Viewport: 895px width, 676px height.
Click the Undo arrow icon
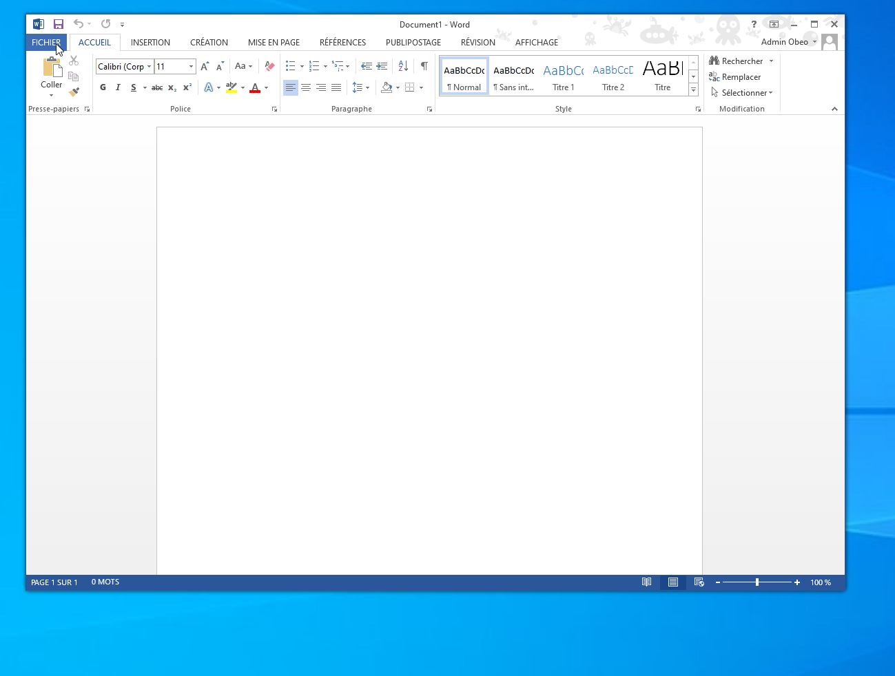coord(79,24)
